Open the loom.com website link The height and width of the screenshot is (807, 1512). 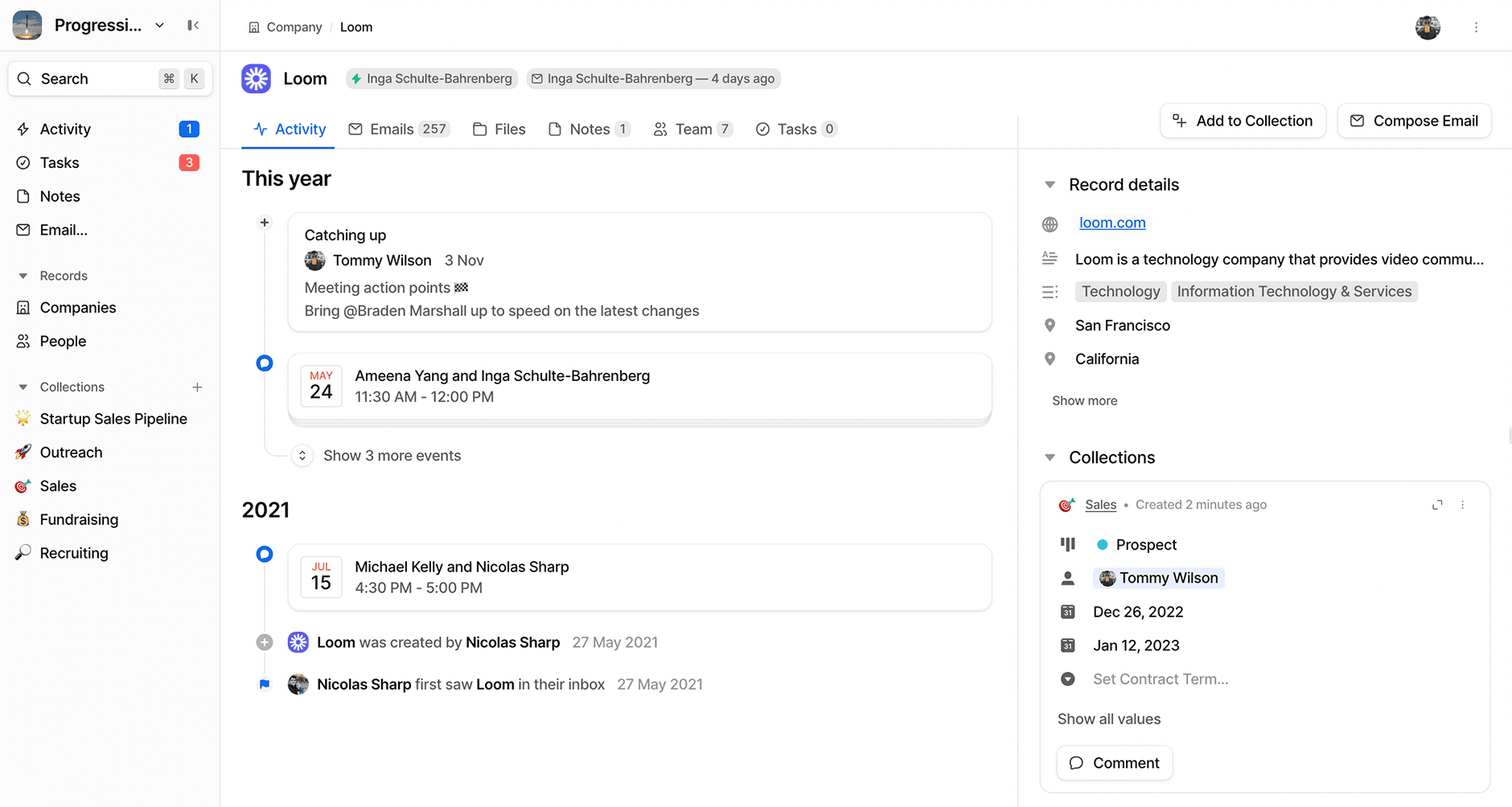1112,223
